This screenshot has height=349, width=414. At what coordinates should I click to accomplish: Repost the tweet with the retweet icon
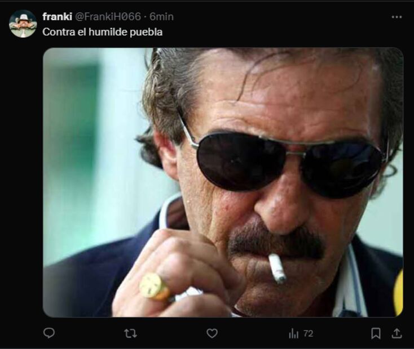point(130,333)
